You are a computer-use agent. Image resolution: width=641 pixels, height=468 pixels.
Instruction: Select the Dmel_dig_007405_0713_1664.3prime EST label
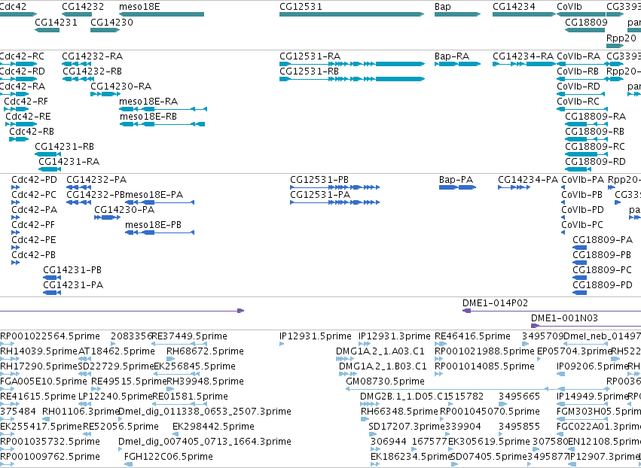pyautogui.click(x=205, y=442)
